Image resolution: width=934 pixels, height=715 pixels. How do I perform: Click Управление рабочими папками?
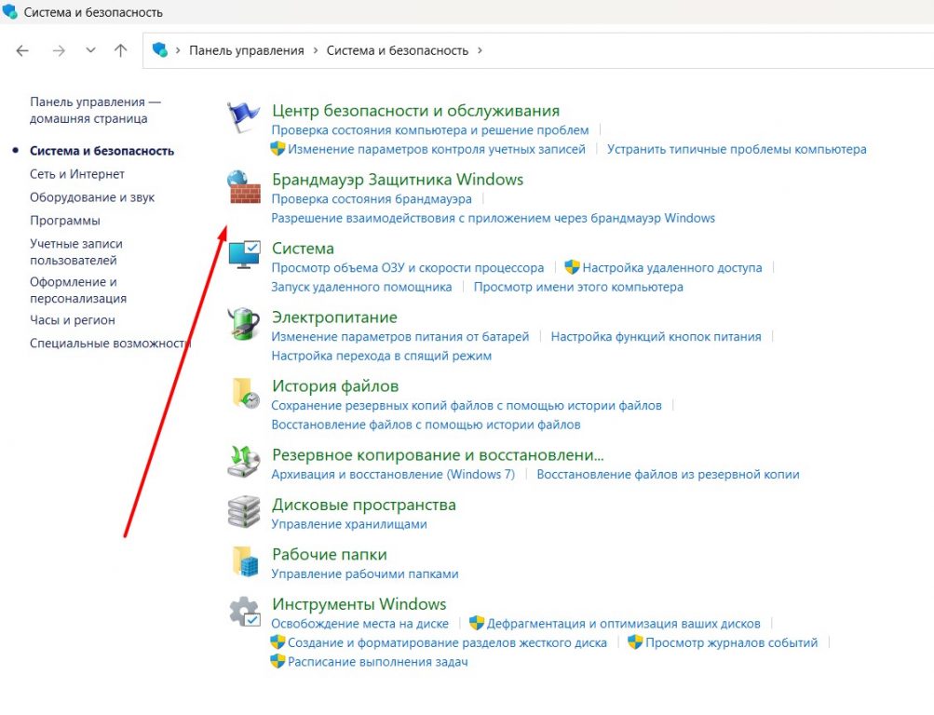coord(365,573)
